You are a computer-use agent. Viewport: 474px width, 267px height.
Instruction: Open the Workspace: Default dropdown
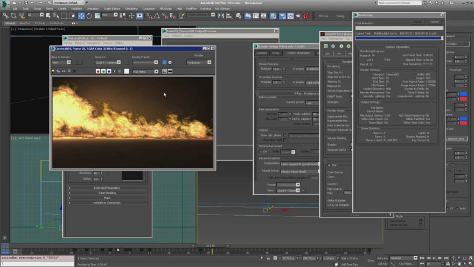[69, 3]
